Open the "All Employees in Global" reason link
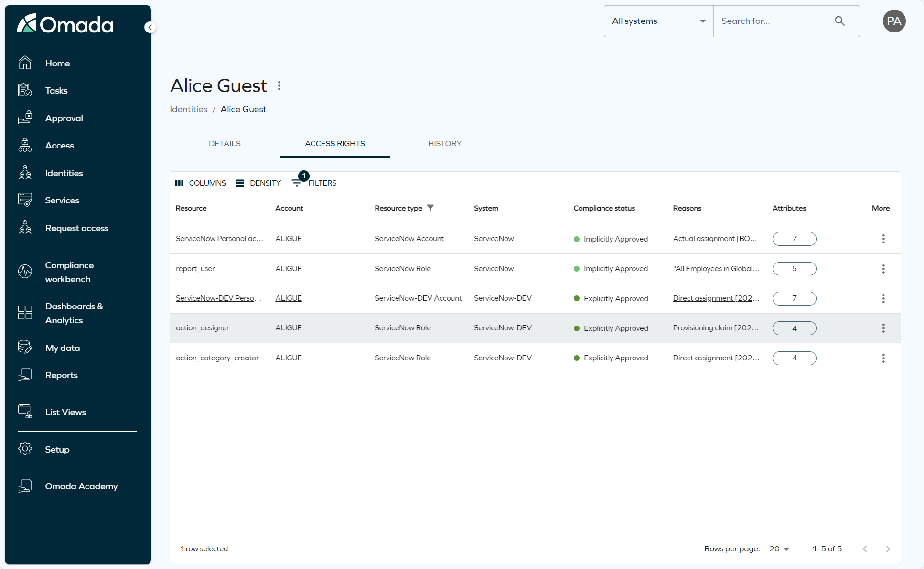 point(716,269)
